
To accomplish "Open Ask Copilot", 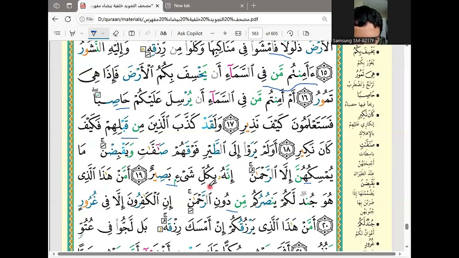I will click(190, 33).
